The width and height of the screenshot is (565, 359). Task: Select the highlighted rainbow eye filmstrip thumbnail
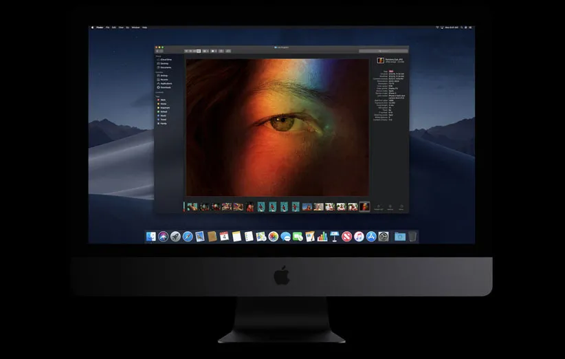coord(364,206)
